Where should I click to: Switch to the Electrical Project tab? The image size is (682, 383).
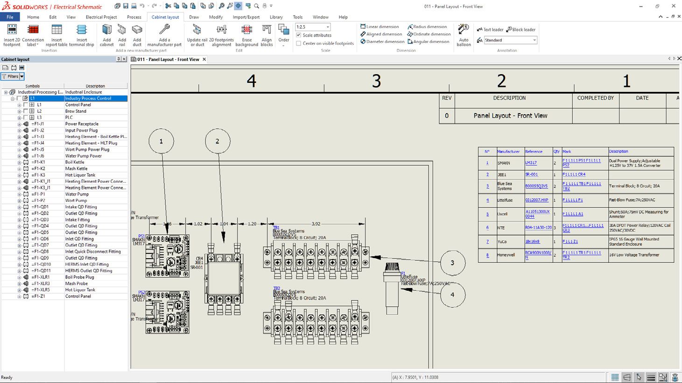[x=101, y=17]
